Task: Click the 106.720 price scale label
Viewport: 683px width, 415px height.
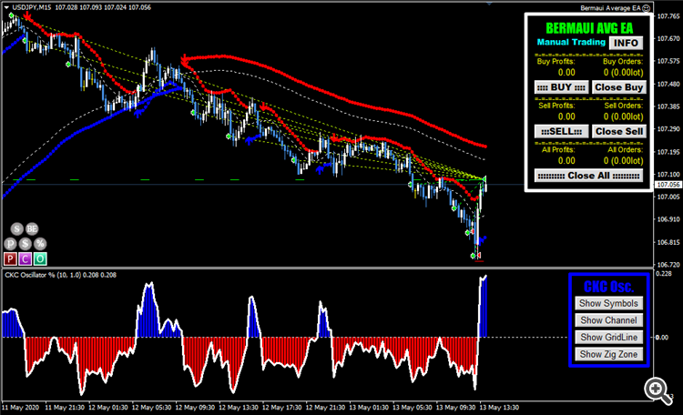Action: 668,264
